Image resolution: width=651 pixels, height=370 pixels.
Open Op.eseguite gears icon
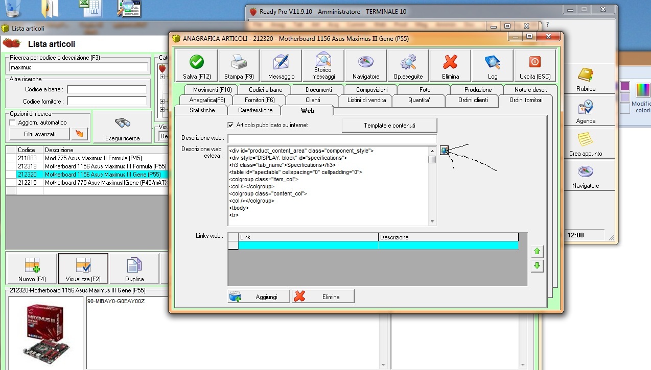pyautogui.click(x=408, y=62)
